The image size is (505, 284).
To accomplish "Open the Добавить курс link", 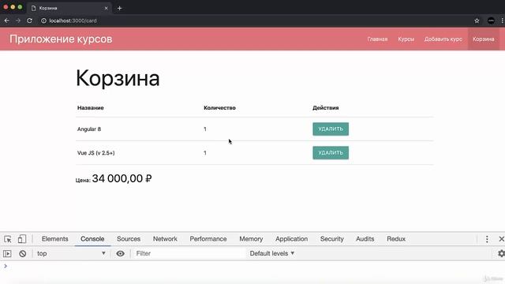I will [x=443, y=39].
